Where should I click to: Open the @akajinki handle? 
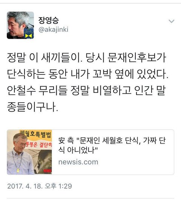coord(54,30)
